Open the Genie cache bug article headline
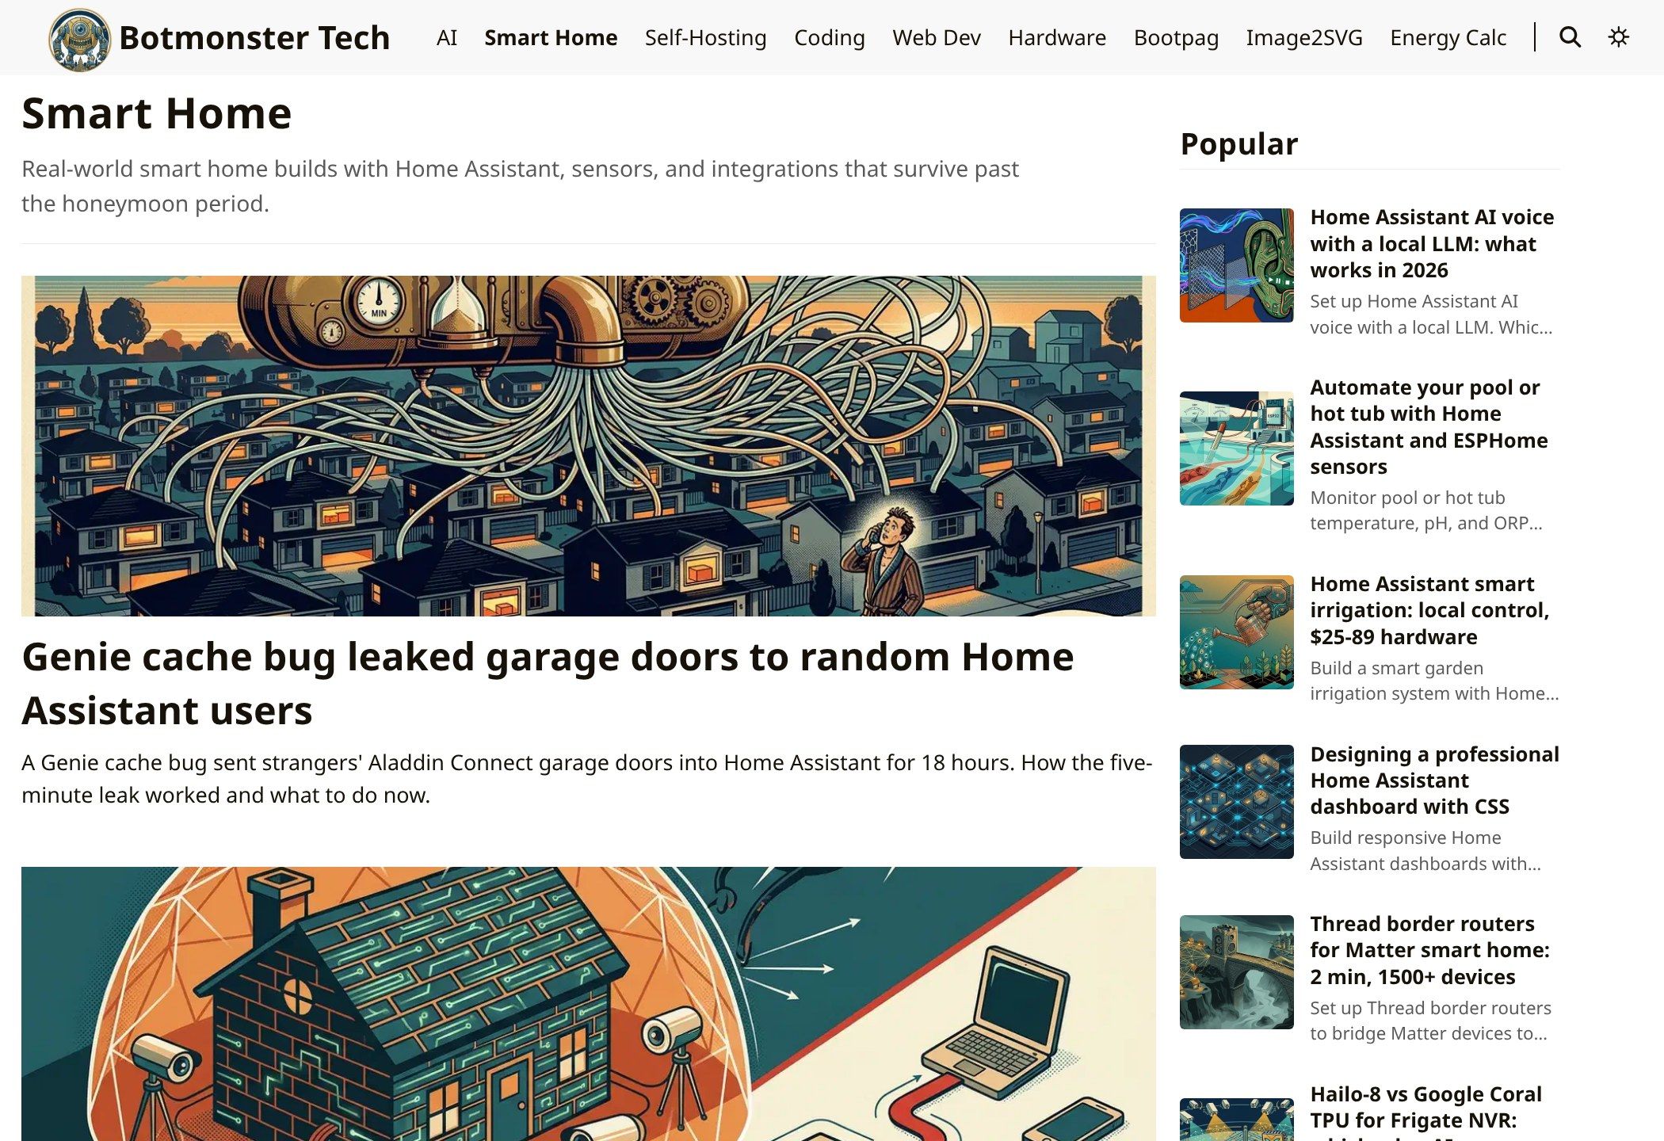 click(548, 683)
